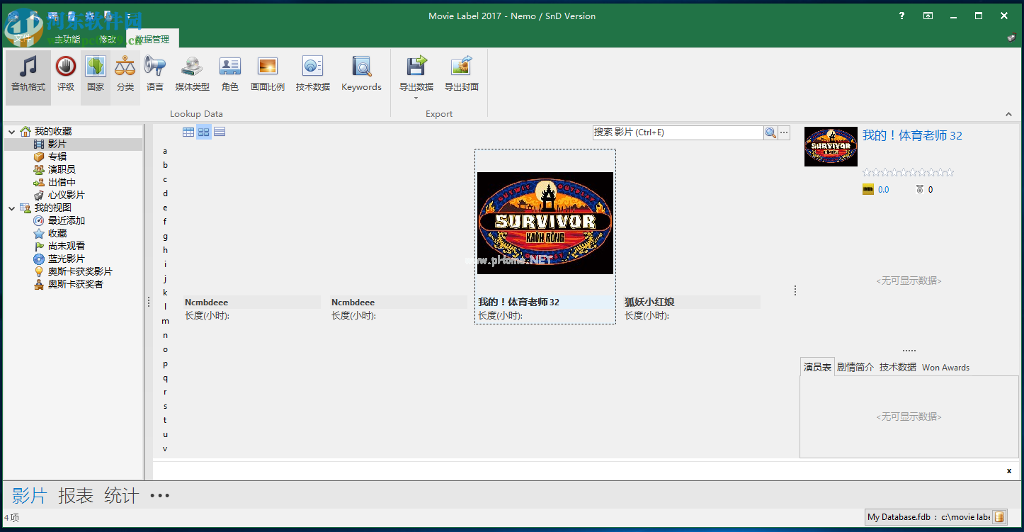Click the awards medal icon

(x=920, y=189)
